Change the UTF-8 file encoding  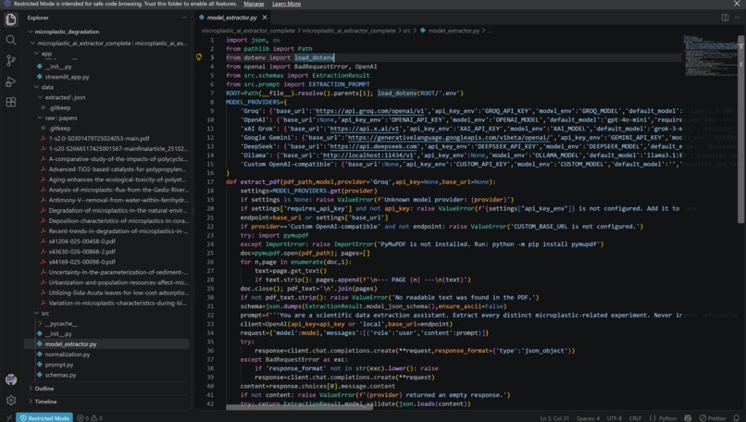point(615,418)
